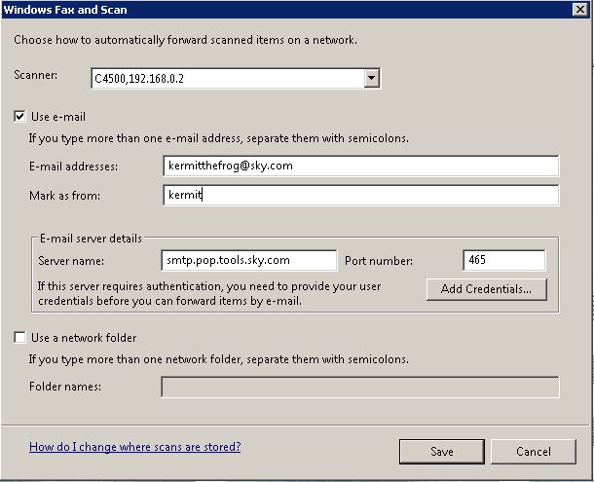This screenshot has width=594, height=482.
Task: Open the Scanner dropdown arrow
Action: coord(372,79)
